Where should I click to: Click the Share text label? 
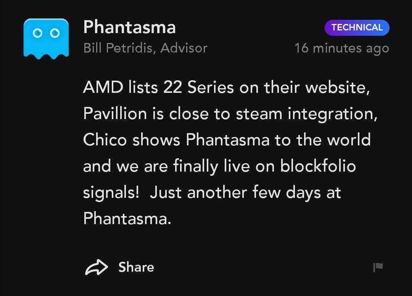point(136,267)
